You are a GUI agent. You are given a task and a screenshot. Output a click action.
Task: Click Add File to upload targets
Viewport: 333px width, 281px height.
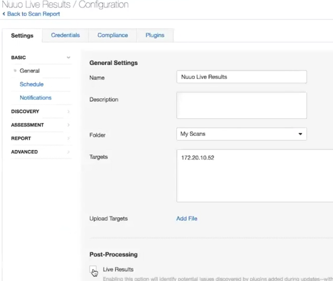[187, 219]
